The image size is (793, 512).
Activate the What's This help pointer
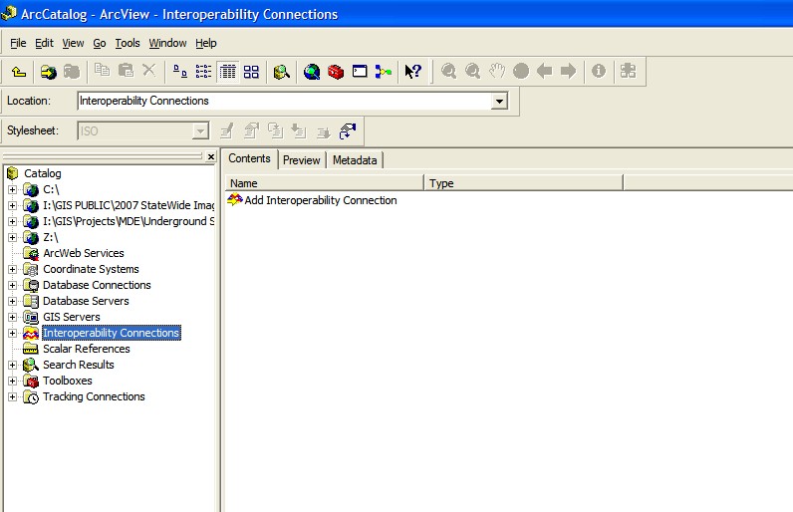pyautogui.click(x=413, y=72)
